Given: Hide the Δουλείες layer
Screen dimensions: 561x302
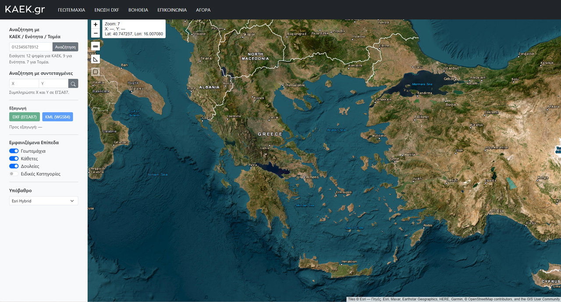Looking at the screenshot, I should [13, 166].
